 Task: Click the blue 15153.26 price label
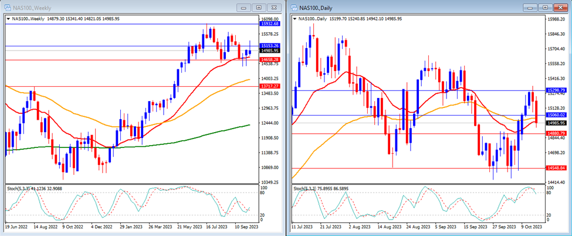point(270,46)
